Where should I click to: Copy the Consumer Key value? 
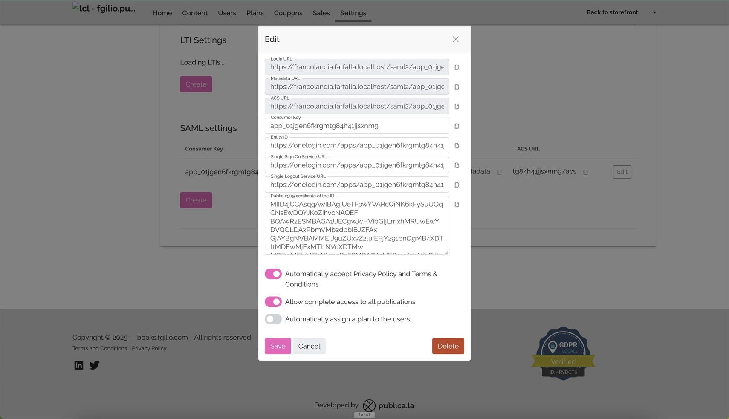457,126
